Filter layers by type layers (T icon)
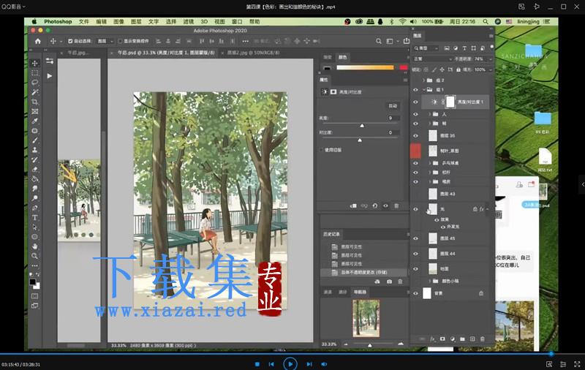The height and width of the screenshot is (370, 585). [464, 48]
